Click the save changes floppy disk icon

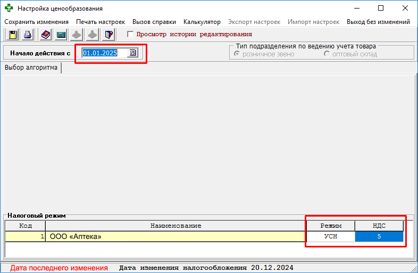[11, 35]
